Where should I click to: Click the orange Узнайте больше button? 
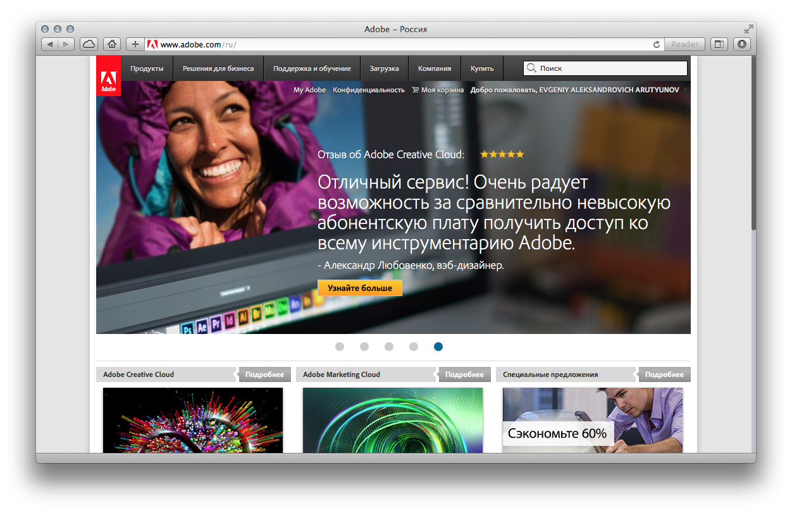(x=359, y=288)
